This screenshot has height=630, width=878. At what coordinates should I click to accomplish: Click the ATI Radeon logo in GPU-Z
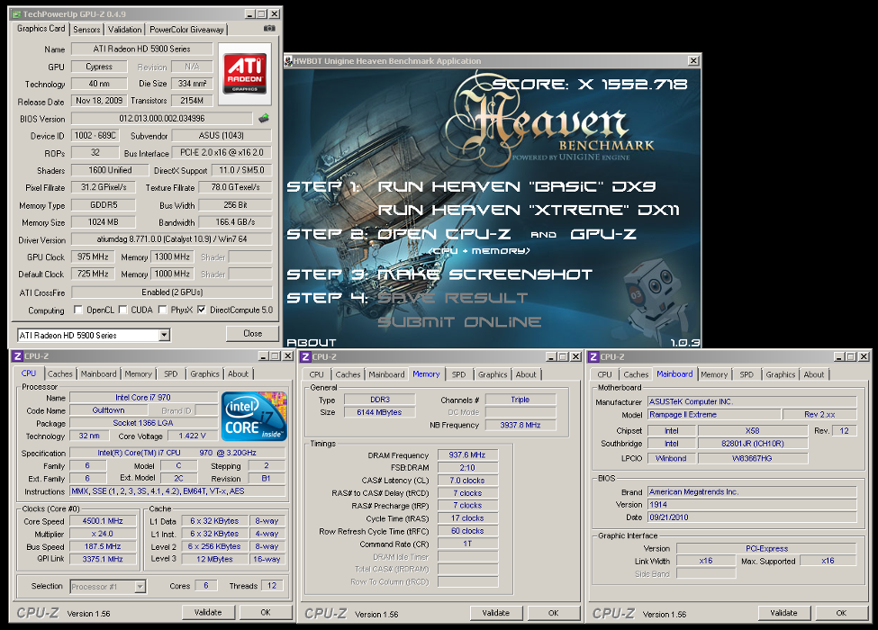coord(245,74)
